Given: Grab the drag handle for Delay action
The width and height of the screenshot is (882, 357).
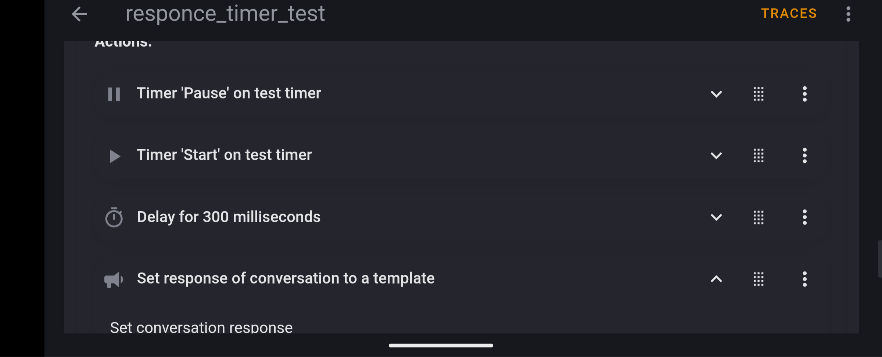Looking at the screenshot, I should (759, 217).
